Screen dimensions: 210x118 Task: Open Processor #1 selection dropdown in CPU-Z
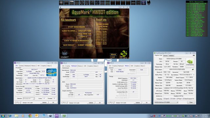coord(29,98)
